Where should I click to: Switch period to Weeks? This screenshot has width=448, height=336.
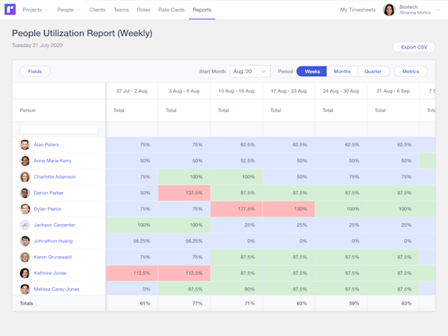point(311,72)
